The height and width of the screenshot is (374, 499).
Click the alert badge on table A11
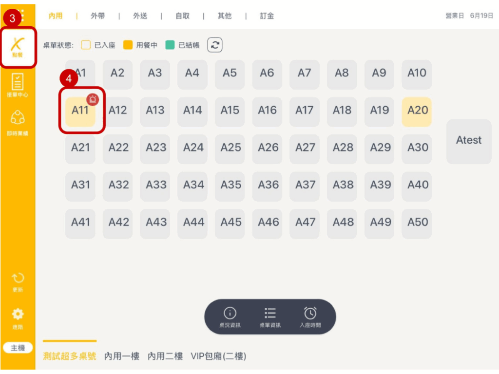point(92,99)
